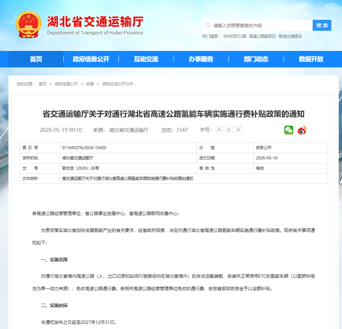Open hot search 智慧交通建设
The height and width of the screenshot is (329, 342).
[290, 36]
